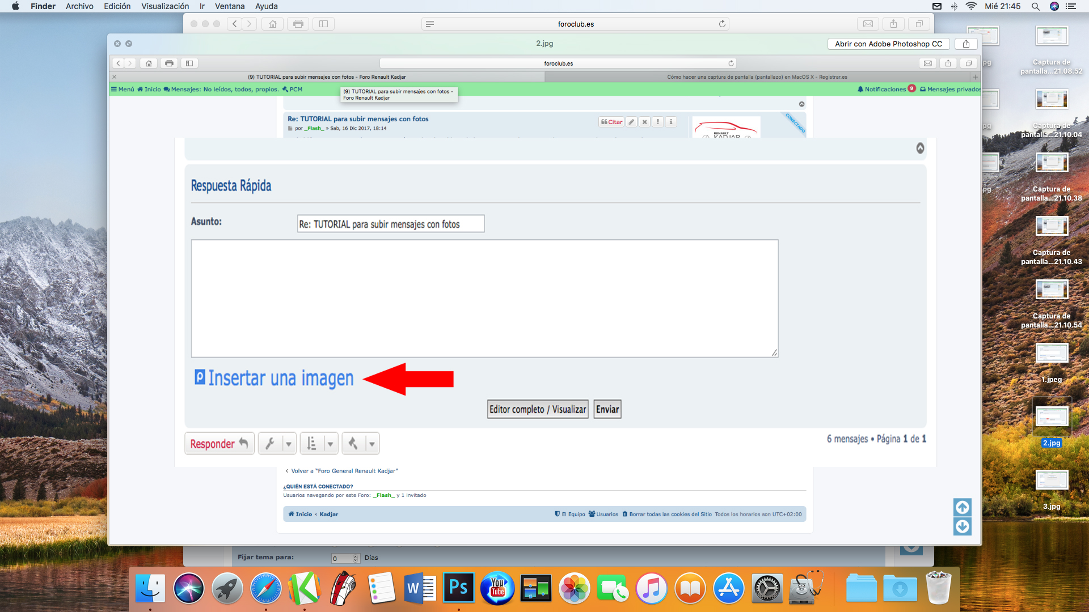Expand dropdown arrow beside wrench tool
Screen dimensions: 1089x612
pos(289,444)
